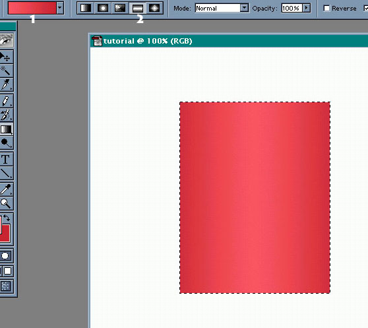Open the gradient picker dropdown arrow
368x328 pixels.
tap(60, 8)
